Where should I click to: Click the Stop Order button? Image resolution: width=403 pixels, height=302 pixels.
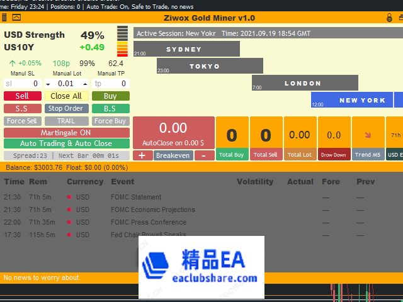(67, 108)
